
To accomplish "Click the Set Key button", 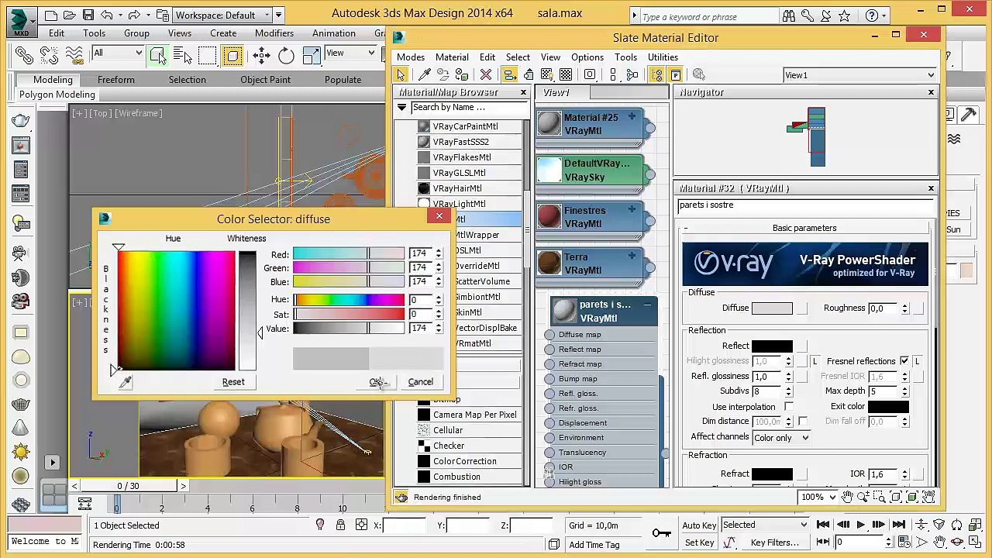I will pyautogui.click(x=699, y=543).
